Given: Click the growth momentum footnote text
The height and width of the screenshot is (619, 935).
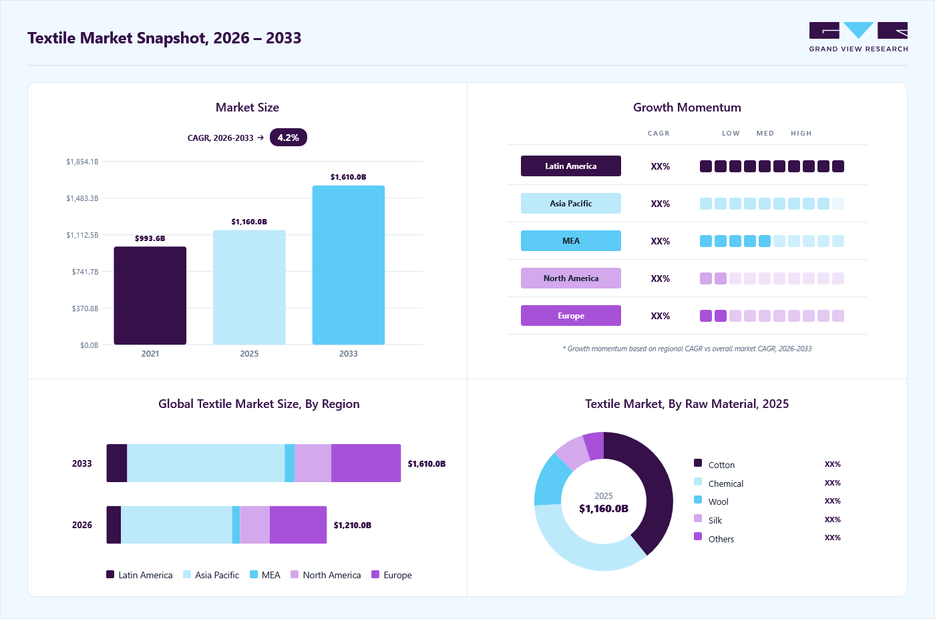Looking at the screenshot, I should tap(687, 349).
